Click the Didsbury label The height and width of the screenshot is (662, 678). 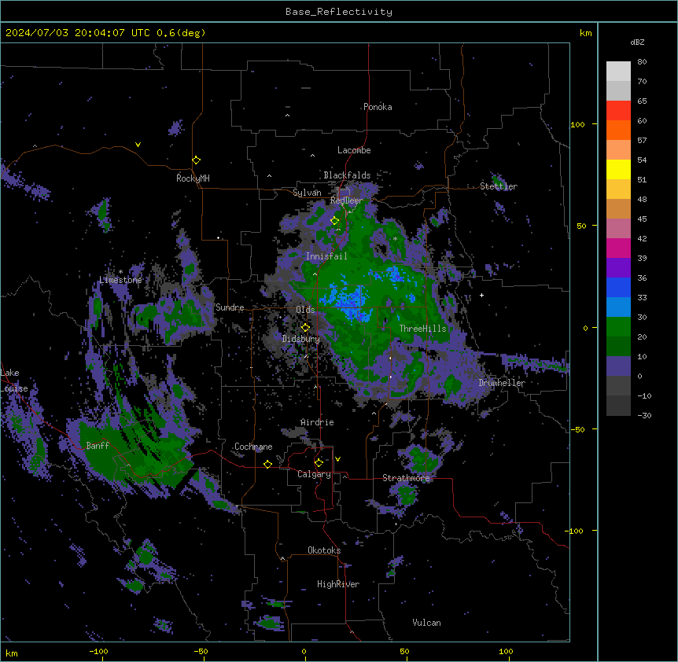[x=301, y=339]
